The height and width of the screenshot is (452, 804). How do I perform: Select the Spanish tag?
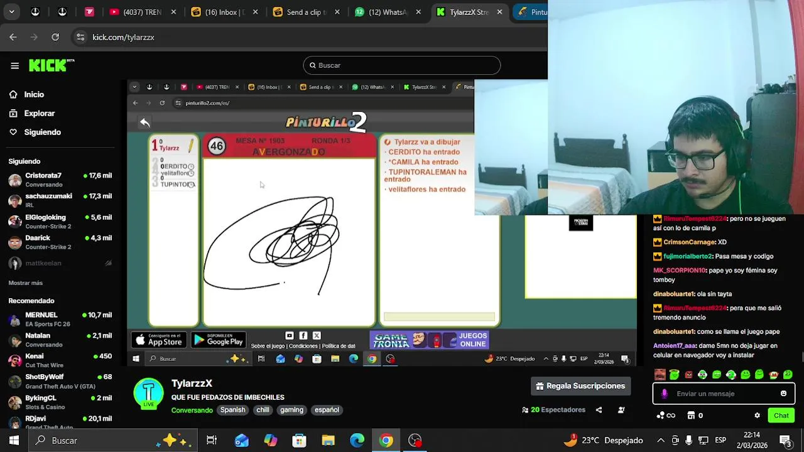point(232,410)
